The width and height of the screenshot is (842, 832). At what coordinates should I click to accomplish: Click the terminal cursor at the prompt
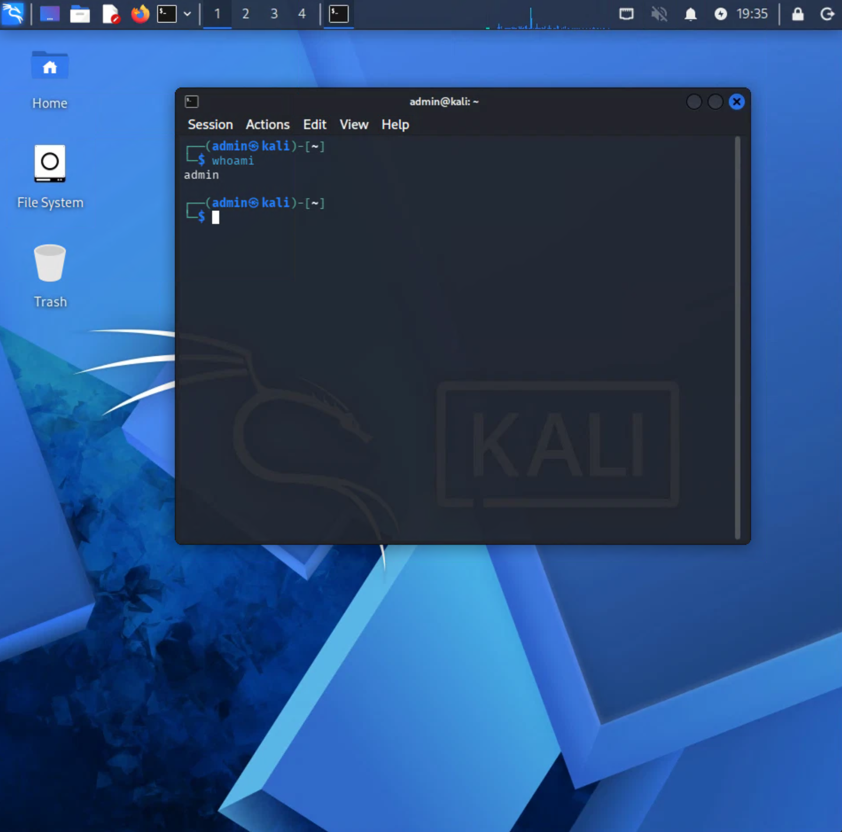216,217
